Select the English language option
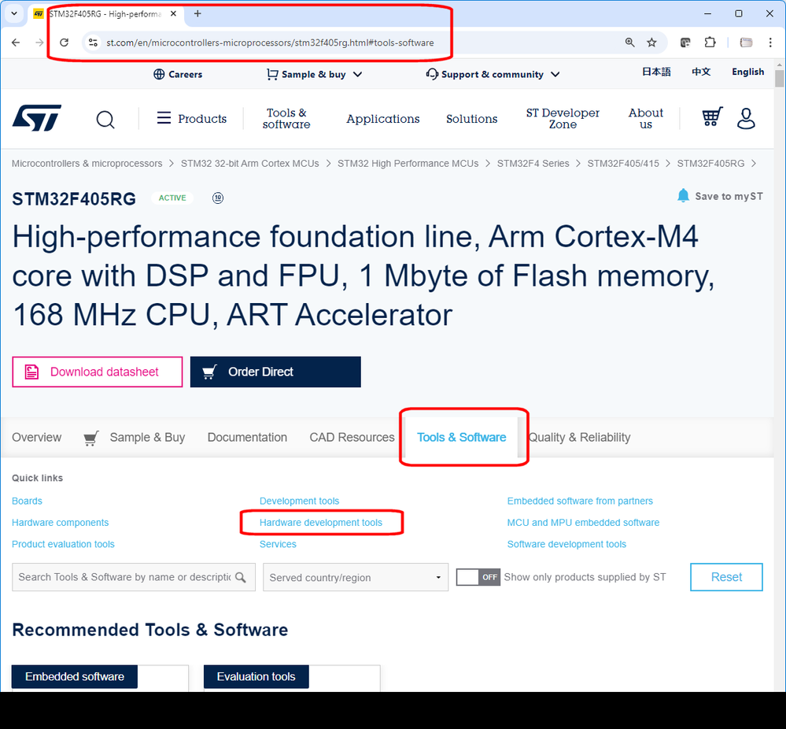Image resolution: width=786 pixels, height=729 pixels. coord(748,72)
